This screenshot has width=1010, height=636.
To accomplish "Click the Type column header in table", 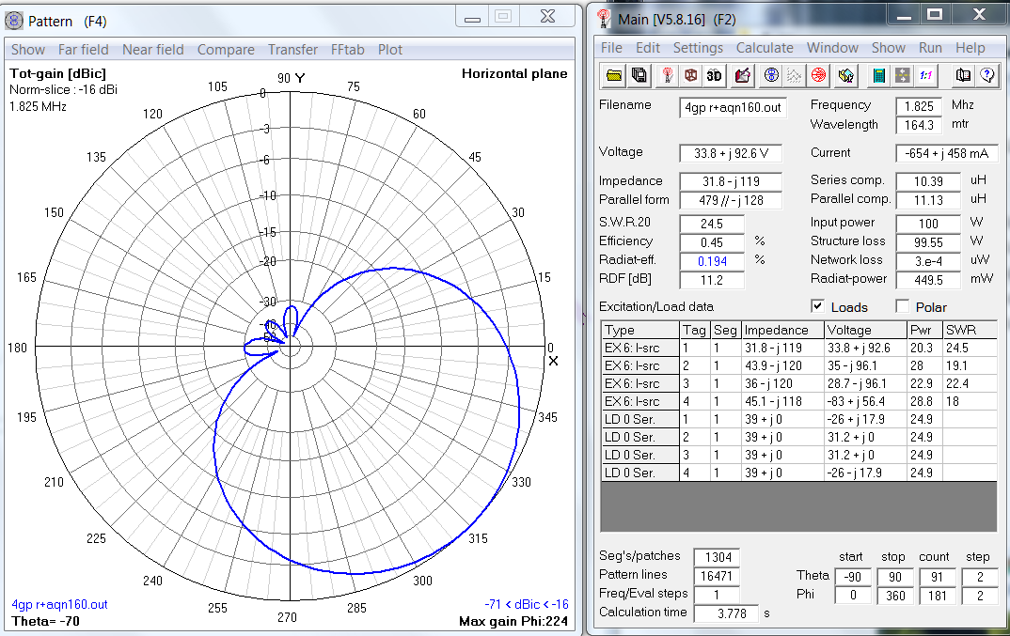I will (x=640, y=331).
